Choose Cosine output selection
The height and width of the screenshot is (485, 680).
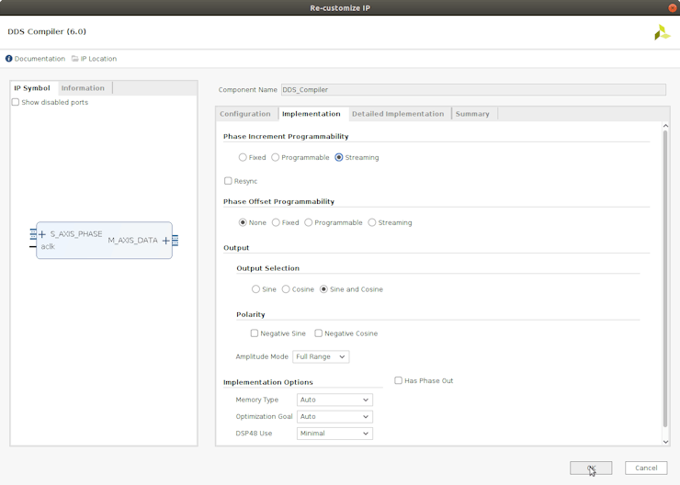coord(286,289)
